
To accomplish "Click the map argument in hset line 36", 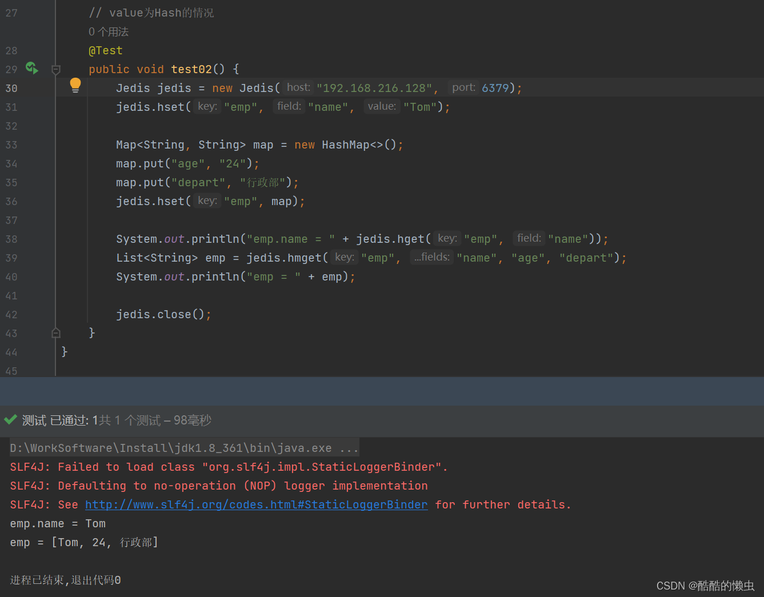I will 282,201.
